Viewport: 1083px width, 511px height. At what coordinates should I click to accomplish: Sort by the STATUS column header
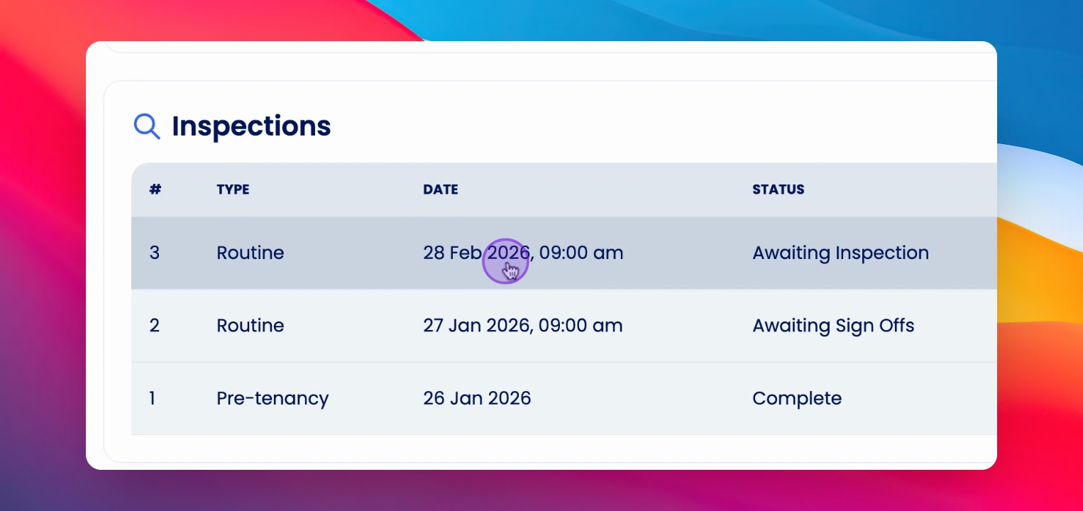[x=779, y=189]
